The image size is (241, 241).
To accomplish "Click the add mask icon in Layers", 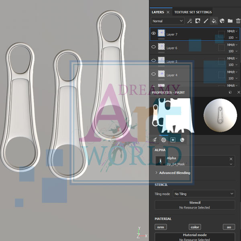I will click(x=198, y=21).
